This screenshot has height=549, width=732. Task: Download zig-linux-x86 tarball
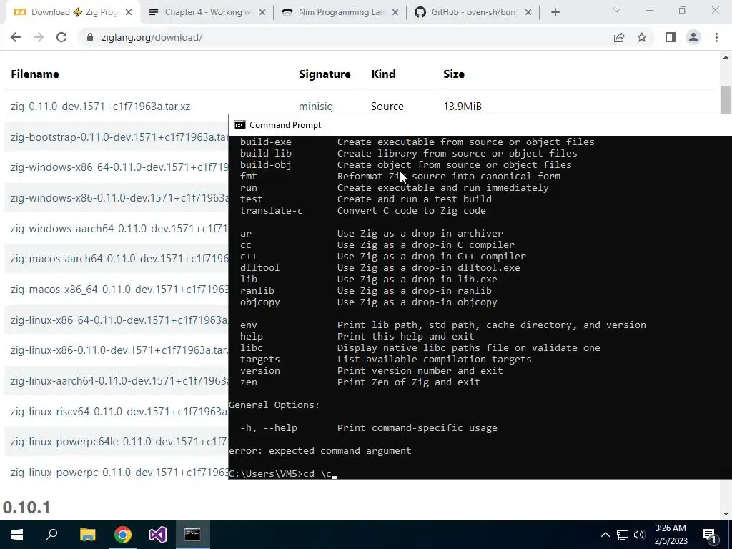coord(119,350)
